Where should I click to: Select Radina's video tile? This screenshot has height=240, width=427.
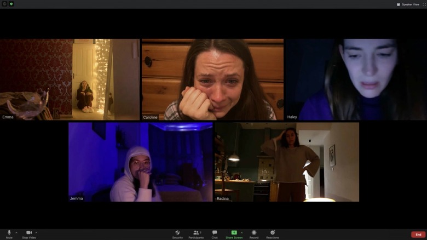click(x=287, y=162)
